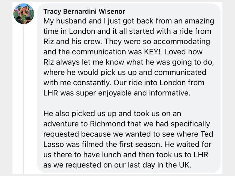This screenshot has height=176, width=235.
Task: Select the word "amazing" in the first line
Action: pyautogui.click(x=199, y=21)
